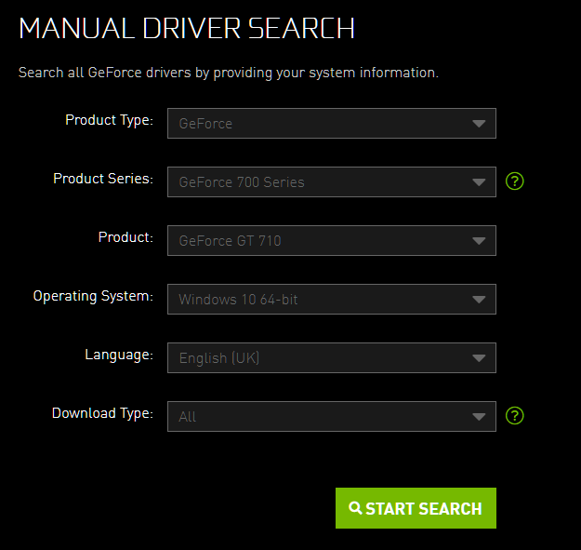Click the help icon beside Product Series
Viewport: 581px width, 550px height.
click(x=515, y=181)
